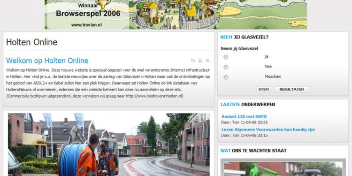Image resolution: width=352 pixels, height=176 pixels.
Task: Click the print icon beside the article title
Action: (200, 60)
